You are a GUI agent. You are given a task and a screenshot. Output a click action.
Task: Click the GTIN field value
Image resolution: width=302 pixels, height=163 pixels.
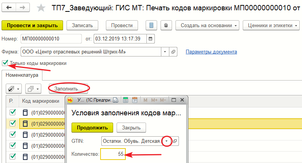point(132,141)
